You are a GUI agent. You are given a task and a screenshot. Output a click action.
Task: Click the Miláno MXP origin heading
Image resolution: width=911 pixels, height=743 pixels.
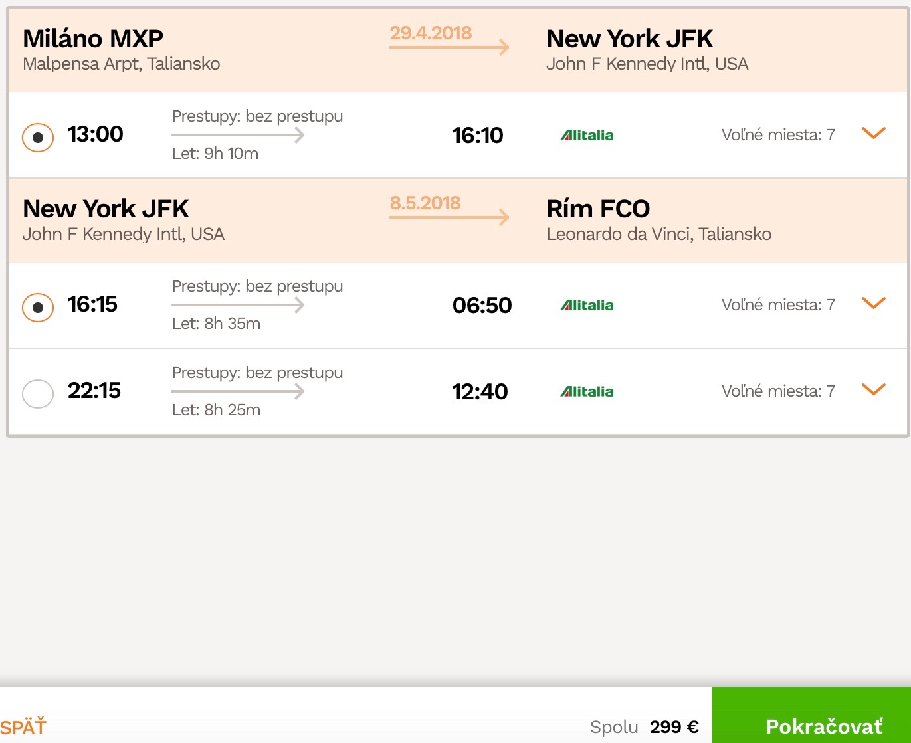point(93,39)
